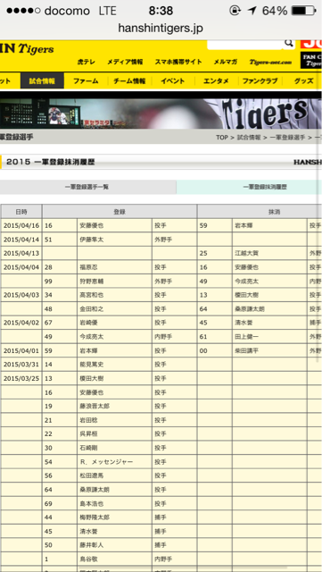Tap player 石崎剛 in row 30
The height and width of the screenshot is (572, 322).
(88, 448)
